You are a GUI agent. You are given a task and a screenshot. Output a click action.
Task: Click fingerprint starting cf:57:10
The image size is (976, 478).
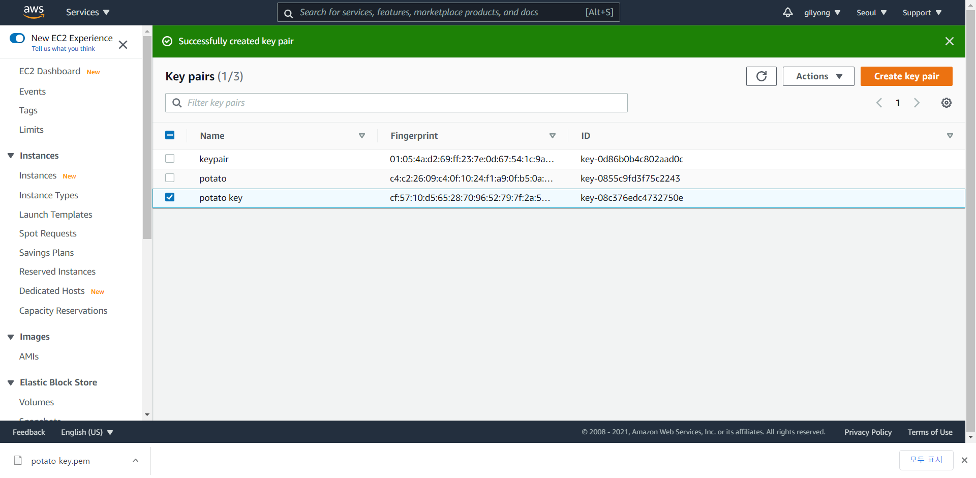point(470,198)
